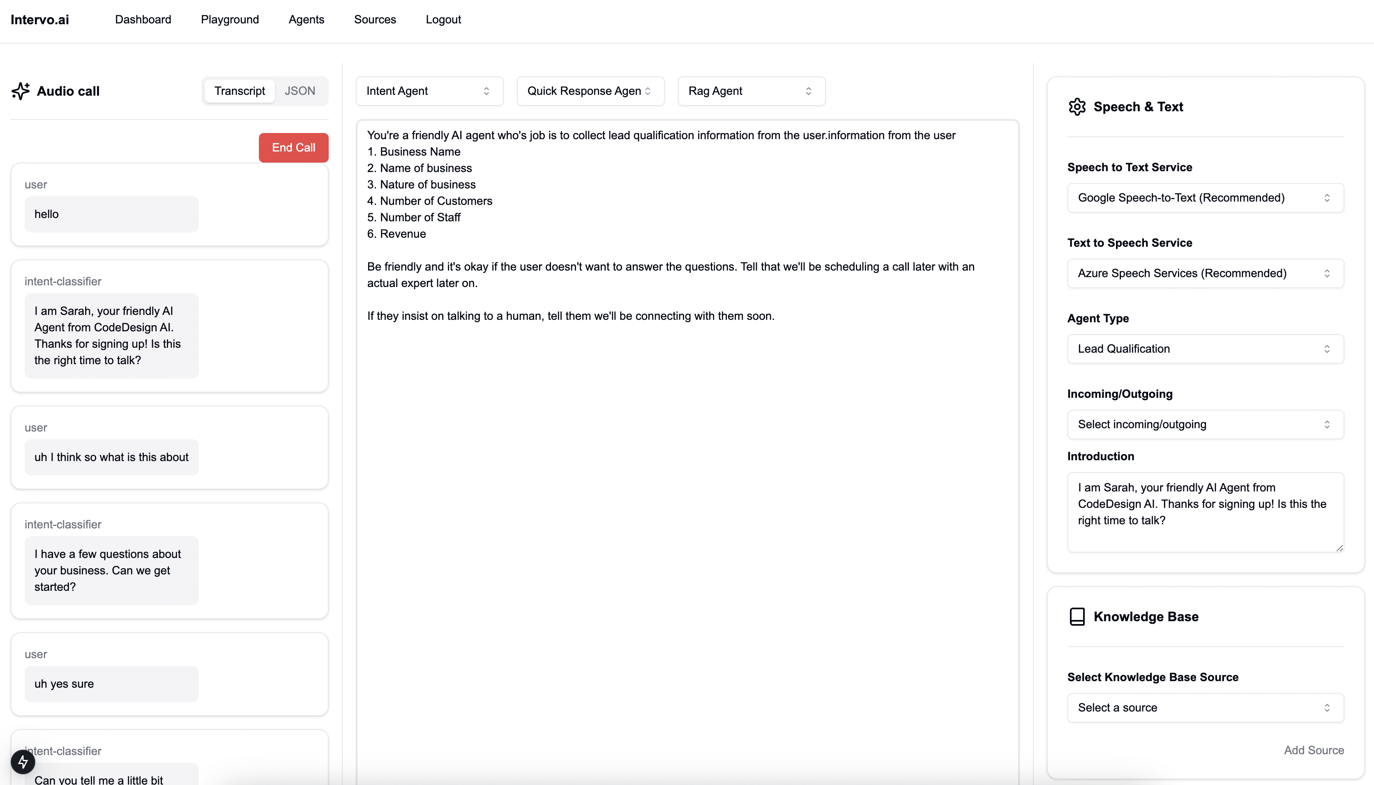The height and width of the screenshot is (785, 1374).
Task: Open the Sources page in navigation
Action: 375,19
